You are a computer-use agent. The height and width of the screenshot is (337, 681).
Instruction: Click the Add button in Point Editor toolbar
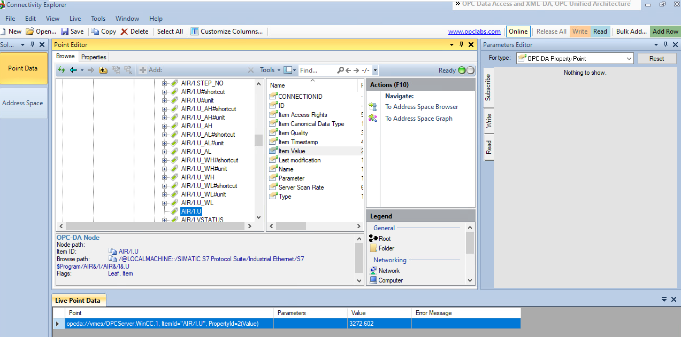tap(150, 70)
